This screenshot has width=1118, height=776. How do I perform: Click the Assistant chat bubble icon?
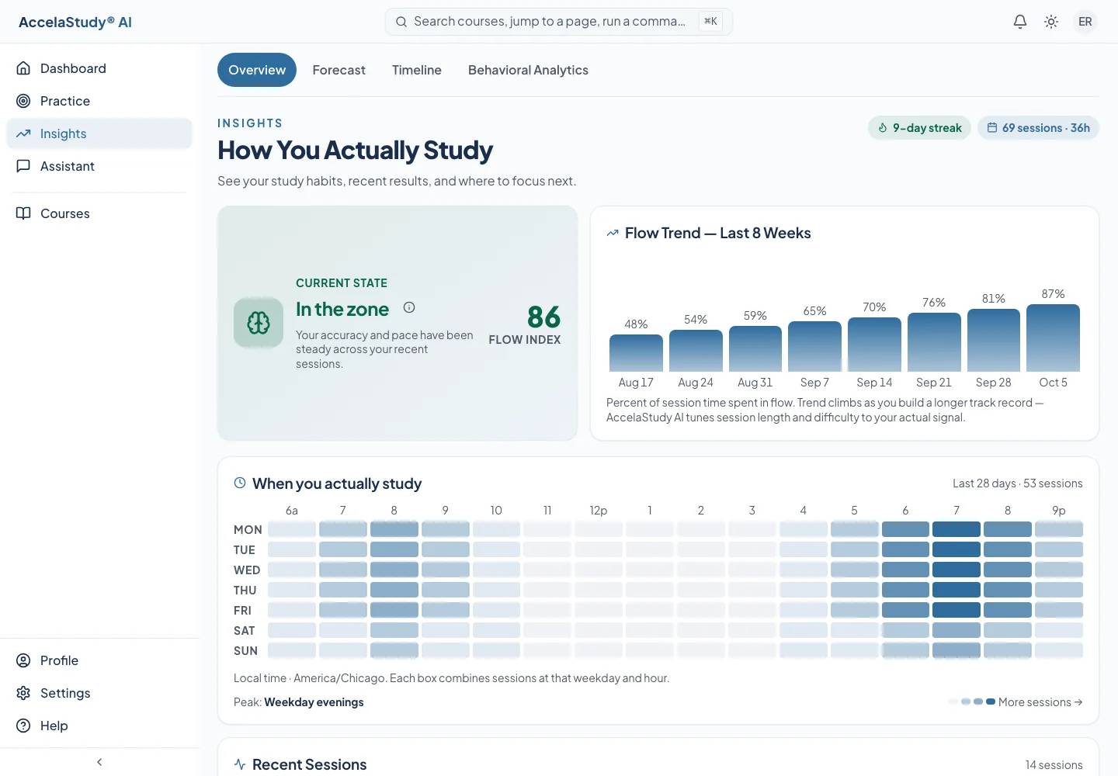(x=23, y=166)
